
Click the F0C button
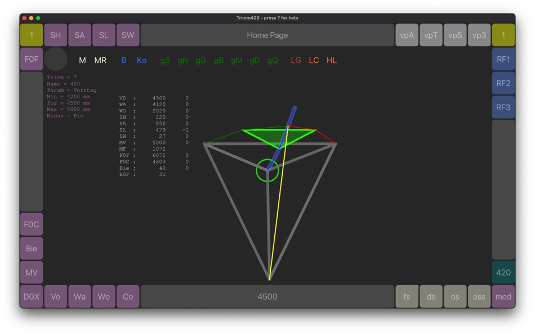[32, 224]
